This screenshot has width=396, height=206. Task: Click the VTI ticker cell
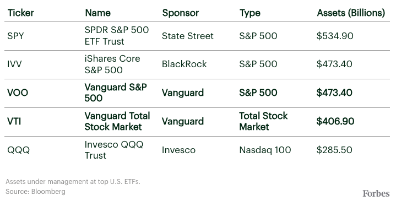coord(14,121)
